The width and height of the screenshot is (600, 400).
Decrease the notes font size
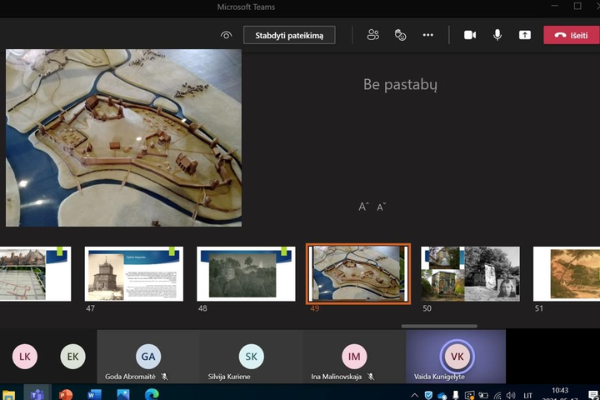tap(381, 207)
